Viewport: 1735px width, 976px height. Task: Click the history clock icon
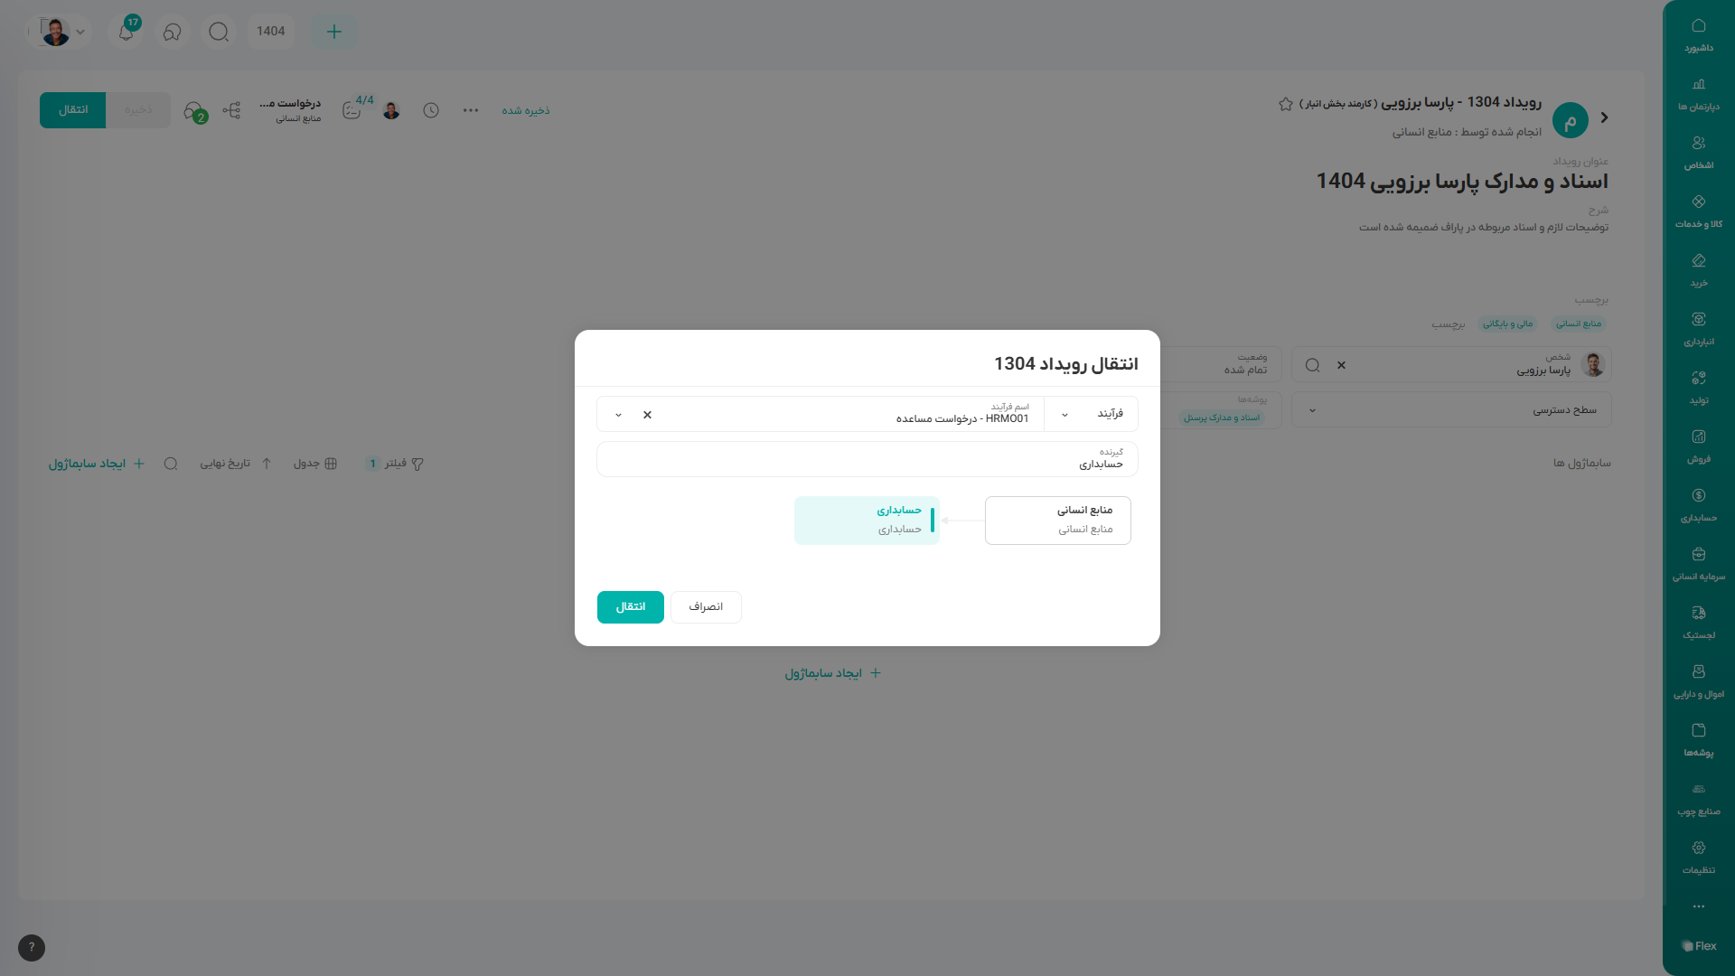(431, 110)
